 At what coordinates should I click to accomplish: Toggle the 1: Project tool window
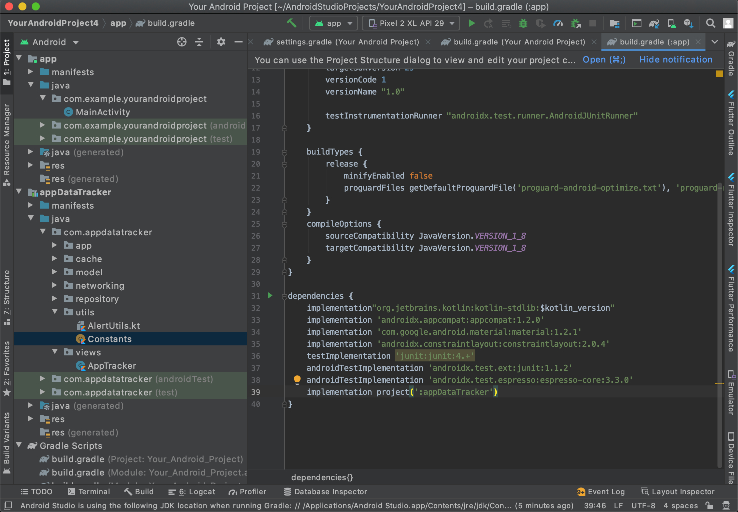point(7,63)
